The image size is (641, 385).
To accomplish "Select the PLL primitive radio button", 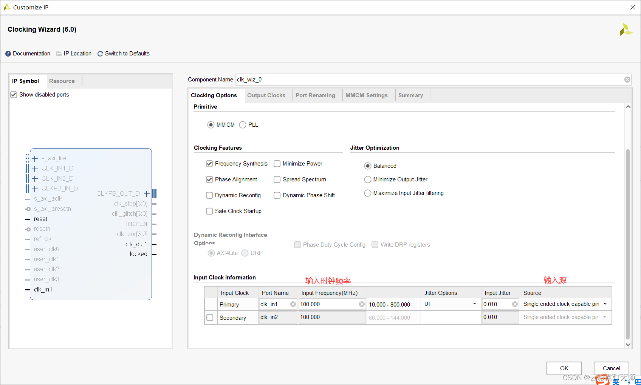I will (243, 125).
